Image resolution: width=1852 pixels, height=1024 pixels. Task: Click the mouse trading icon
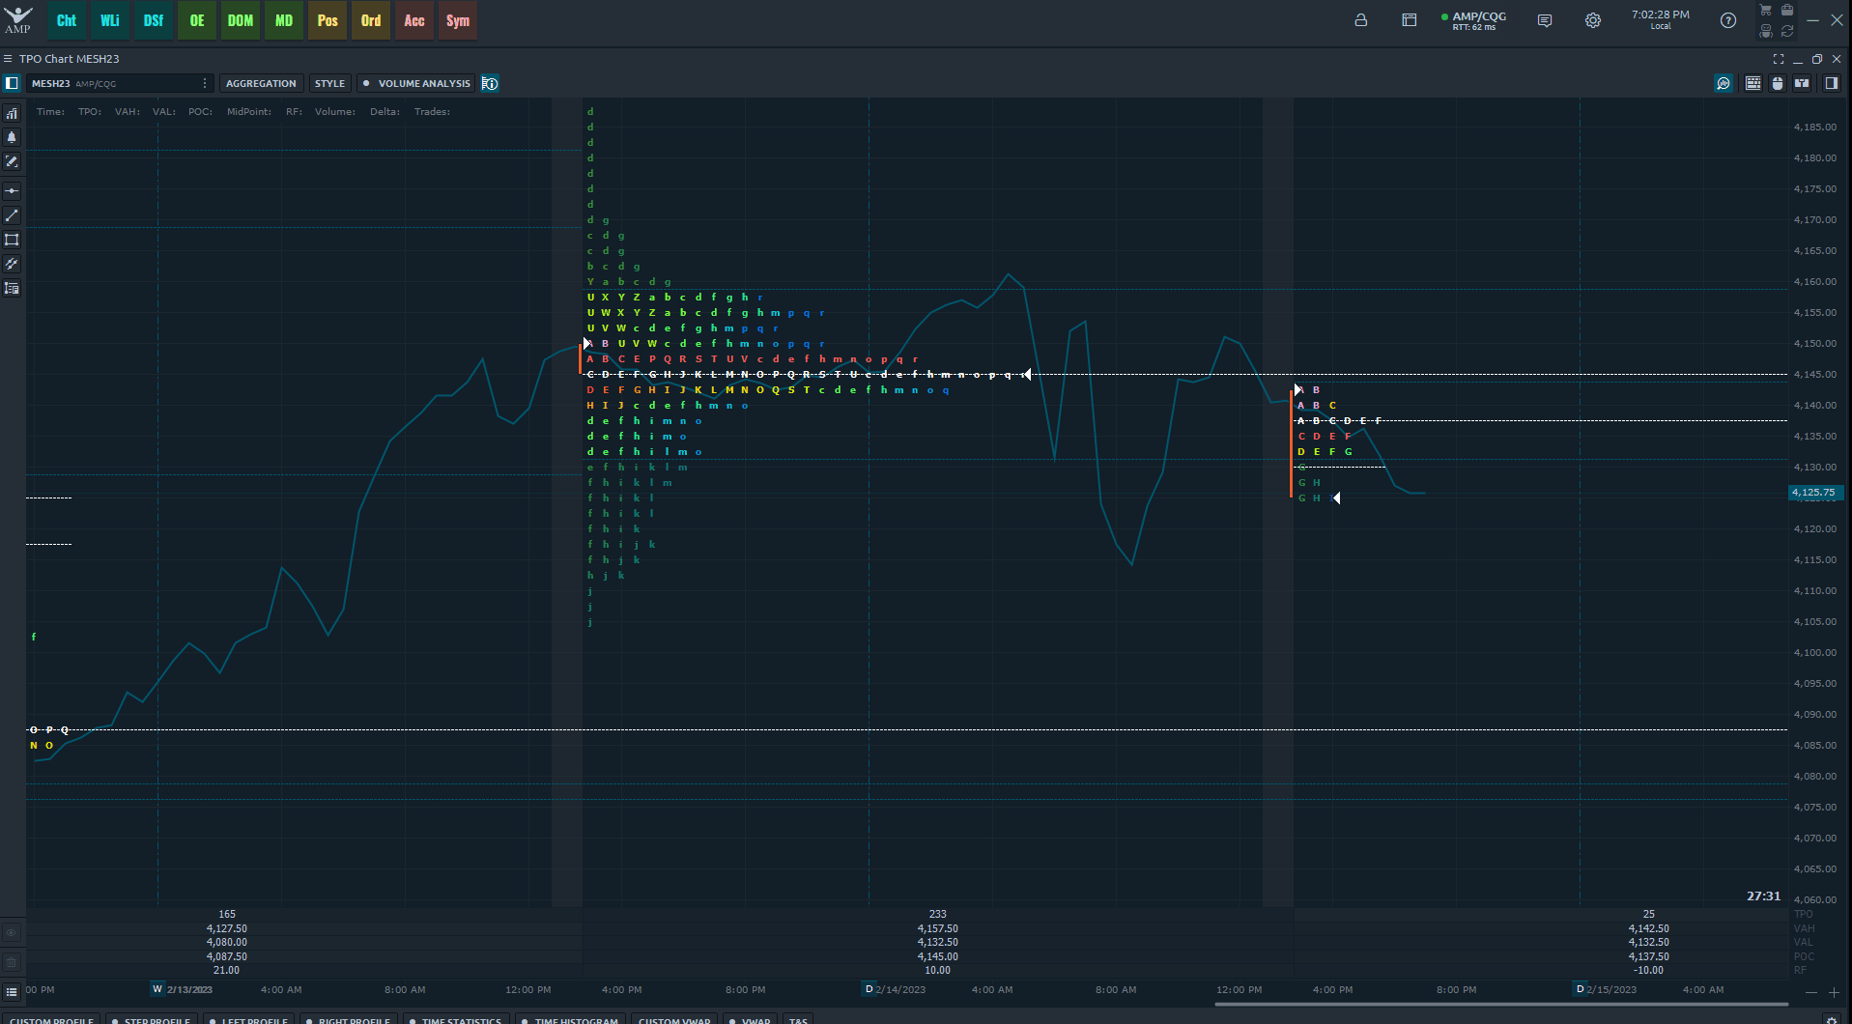(x=1778, y=83)
